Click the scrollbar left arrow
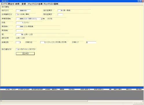Screen dimensions: 144x105 [1, 101]
